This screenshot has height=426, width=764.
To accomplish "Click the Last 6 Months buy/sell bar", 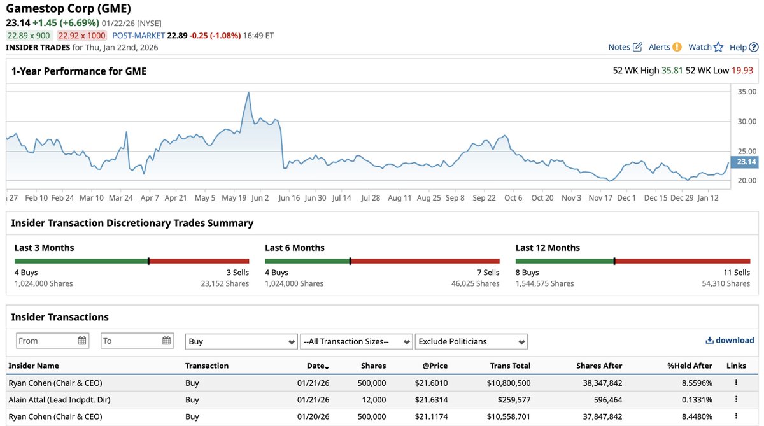I will coord(382,261).
